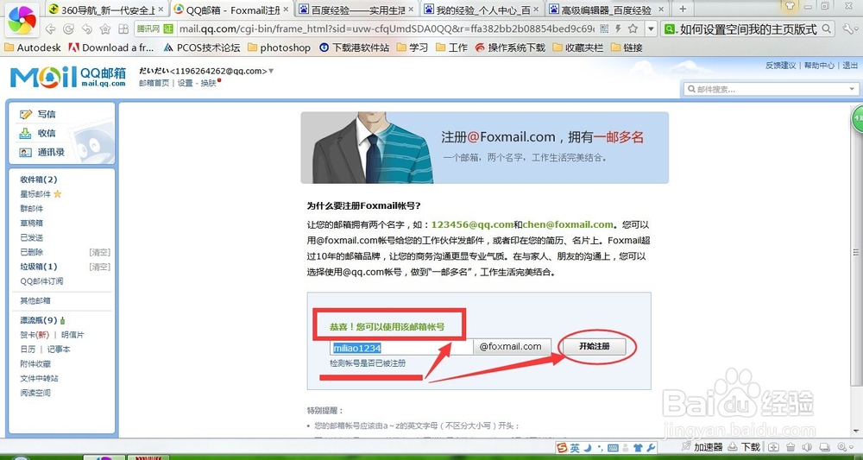Viewport: 863px width, 460px height.
Task: Open the 星标邮件 starred folder
Action: [x=35, y=194]
